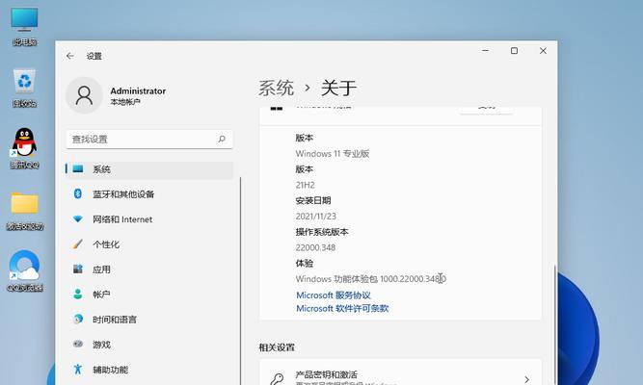Click the 关于 page title

pyautogui.click(x=338, y=88)
